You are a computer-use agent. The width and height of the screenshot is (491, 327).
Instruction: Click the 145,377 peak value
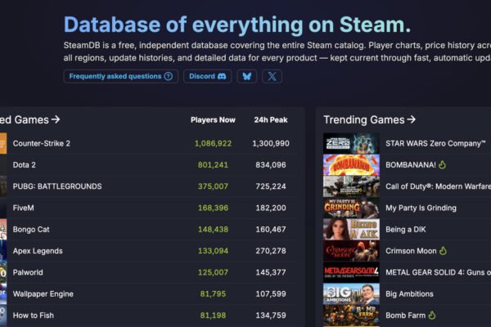pyautogui.click(x=271, y=272)
